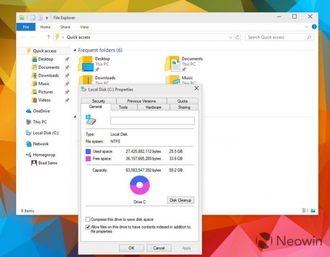Select the Downloads folder in Frequent folders
The image size is (330, 257).
(x=97, y=80)
